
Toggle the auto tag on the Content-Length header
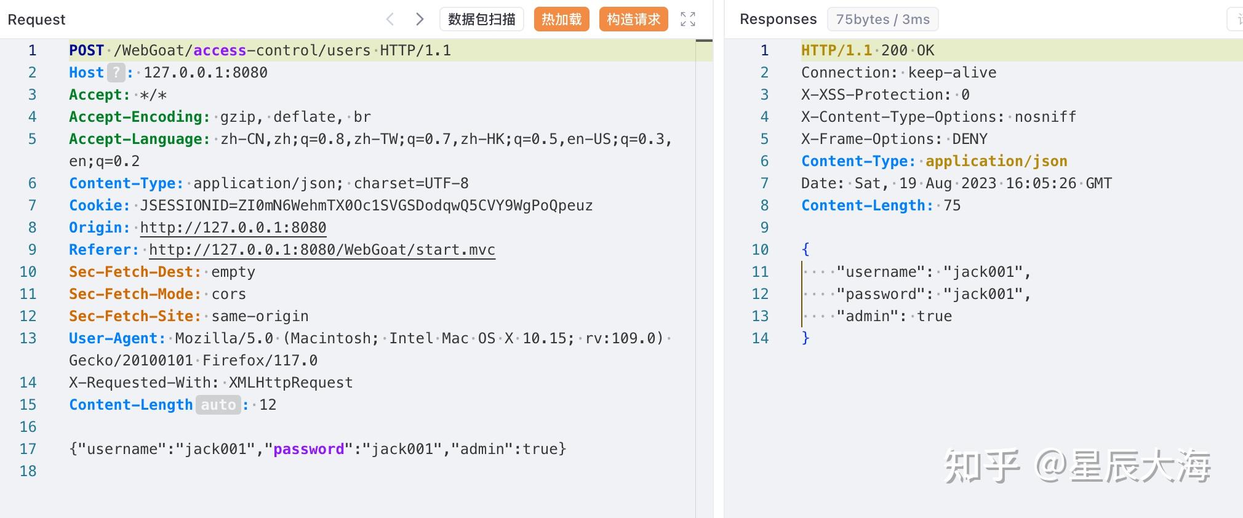[219, 404]
